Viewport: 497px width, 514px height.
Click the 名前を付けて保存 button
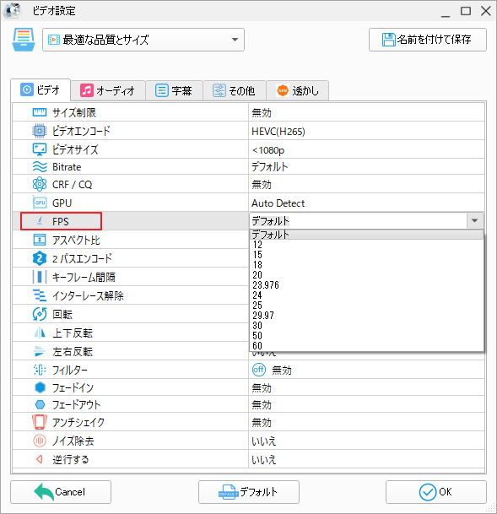click(428, 40)
